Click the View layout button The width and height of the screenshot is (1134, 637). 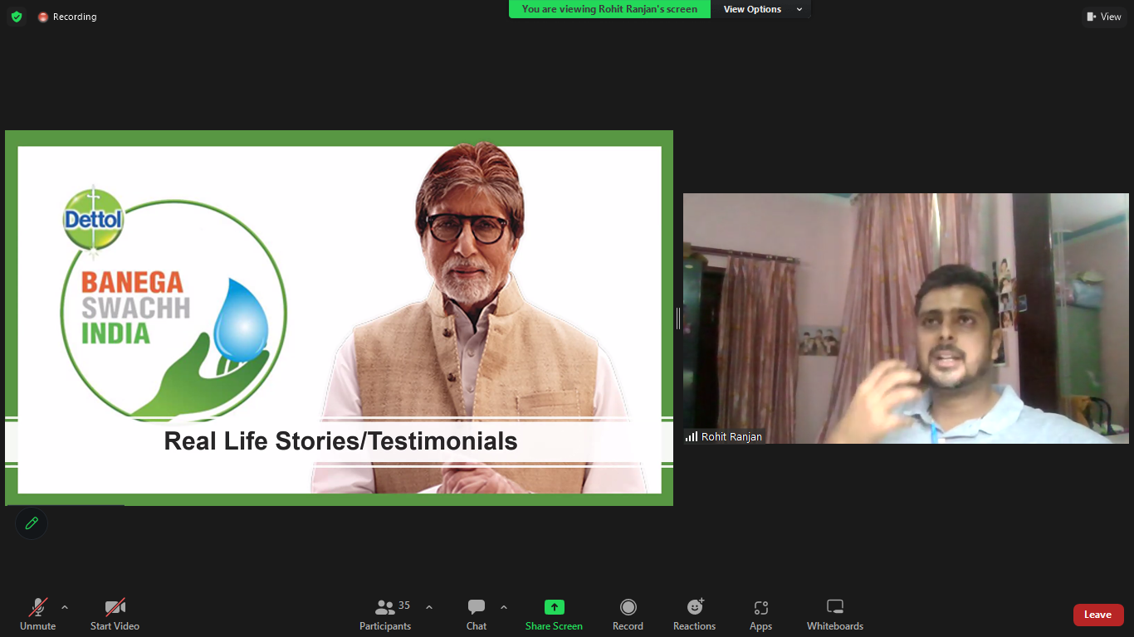coord(1104,17)
